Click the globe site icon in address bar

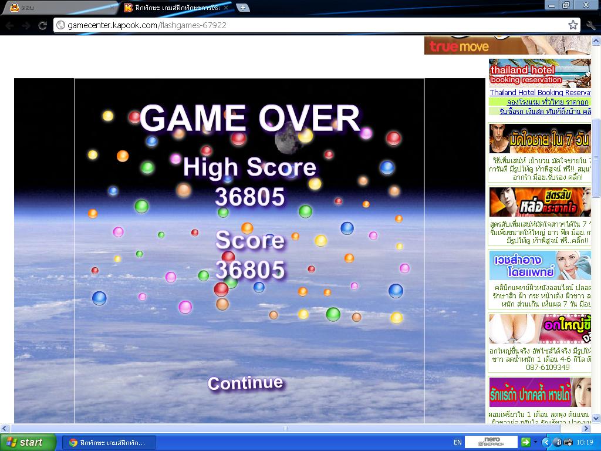click(60, 25)
